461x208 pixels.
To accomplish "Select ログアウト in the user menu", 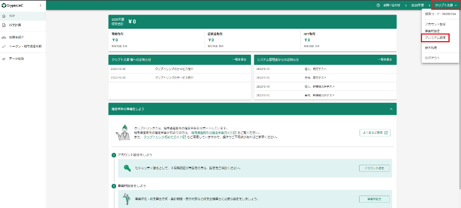I will [432, 58].
